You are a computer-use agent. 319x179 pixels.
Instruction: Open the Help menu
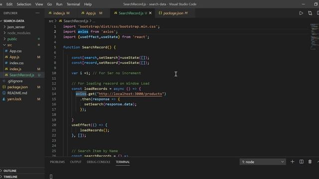(x=88, y=4)
